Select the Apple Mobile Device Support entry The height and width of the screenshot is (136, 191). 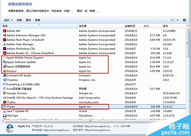click(x=25, y=58)
